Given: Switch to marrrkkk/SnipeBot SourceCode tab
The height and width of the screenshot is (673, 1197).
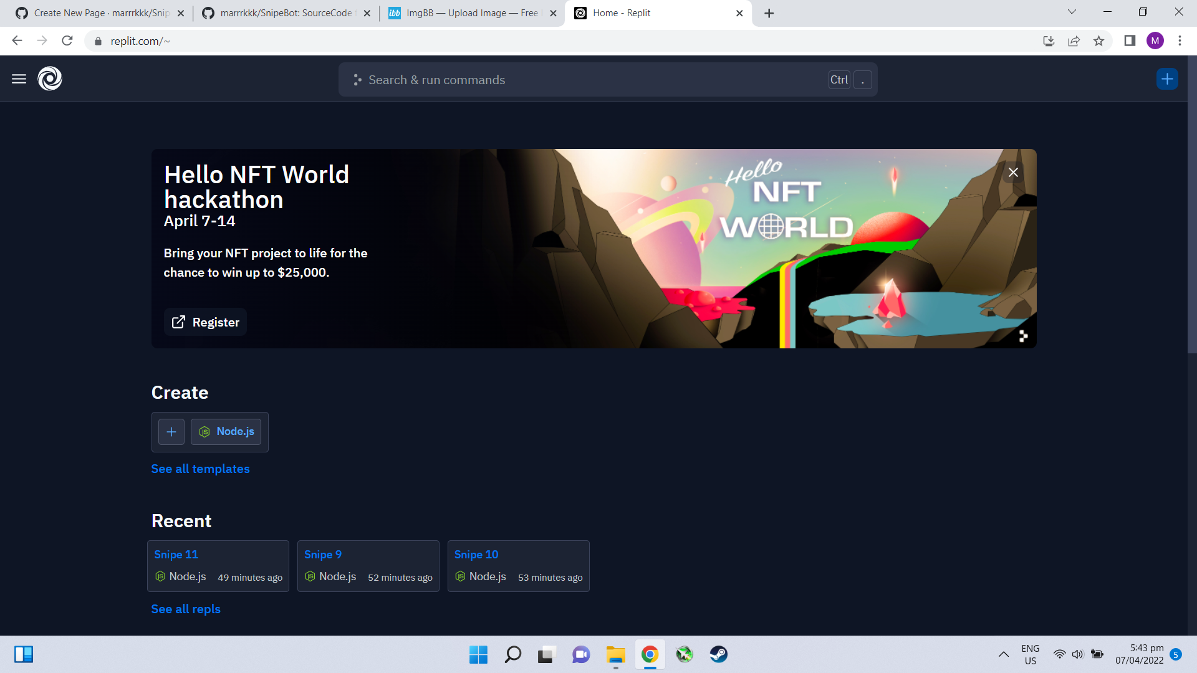Looking at the screenshot, I should tap(285, 13).
